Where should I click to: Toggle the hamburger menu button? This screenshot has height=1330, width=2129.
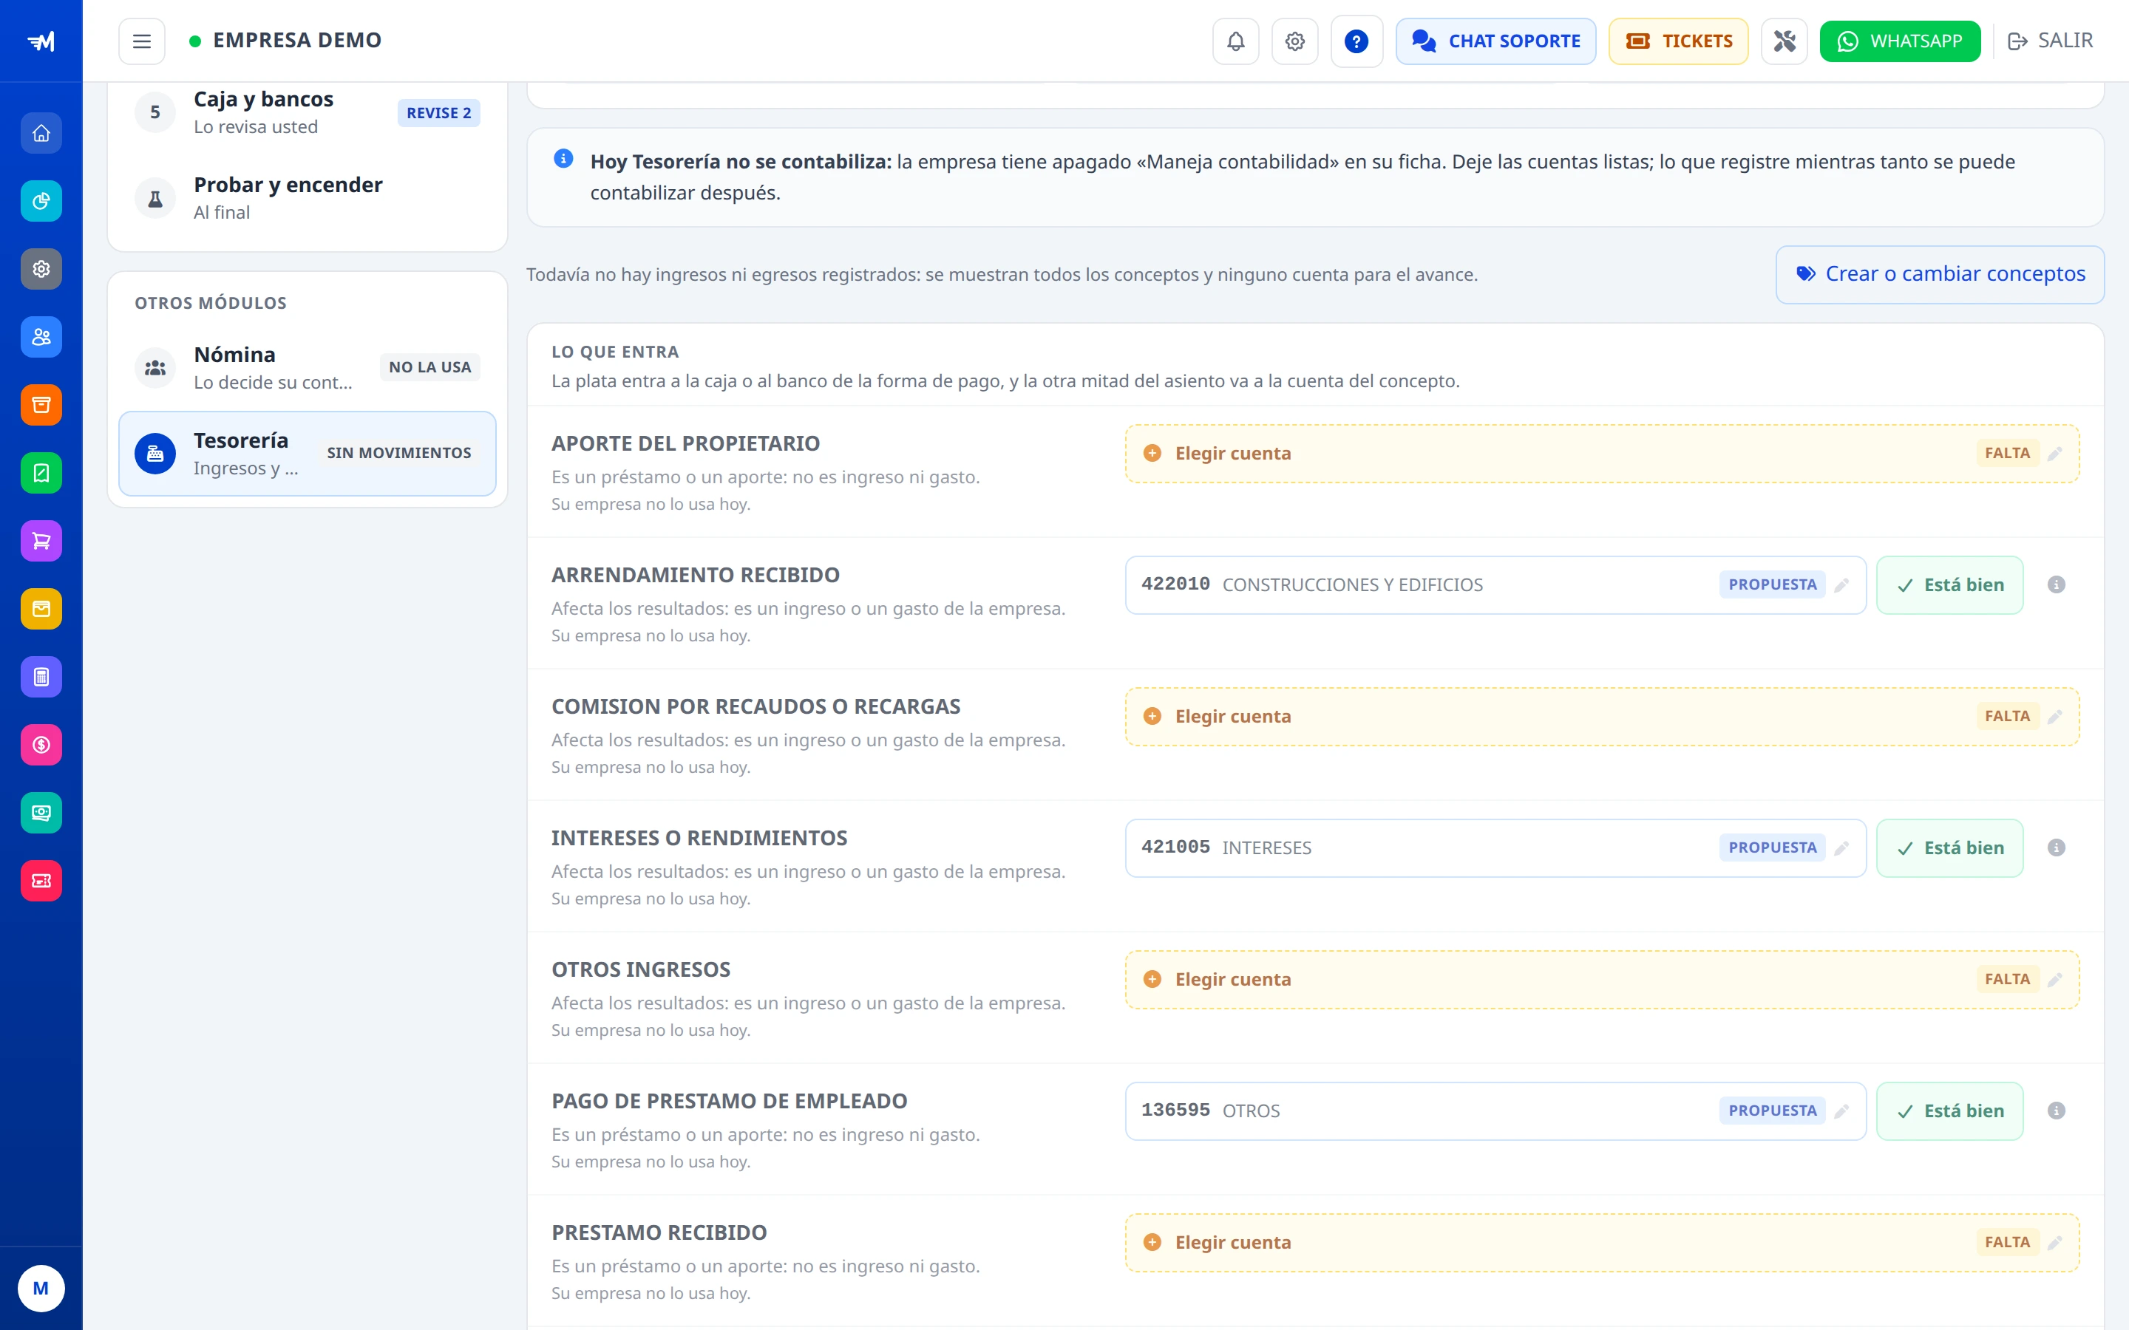pyautogui.click(x=142, y=41)
